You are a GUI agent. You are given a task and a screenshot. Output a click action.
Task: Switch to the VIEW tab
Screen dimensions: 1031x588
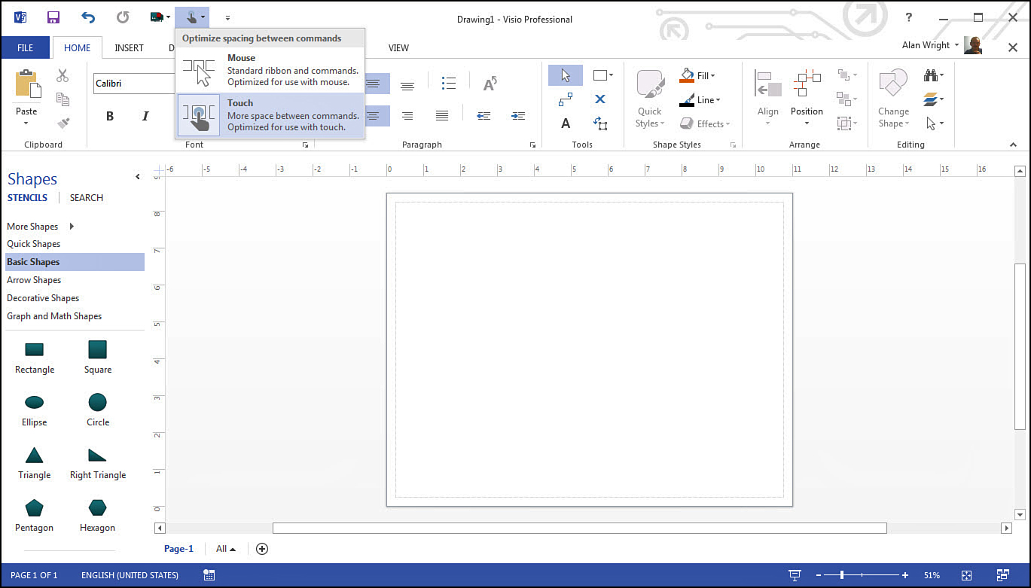coord(398,47)
